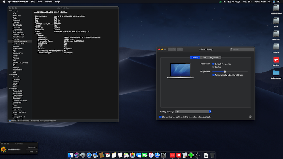Click Havid Albar user menu

click(x=260, y=2)
